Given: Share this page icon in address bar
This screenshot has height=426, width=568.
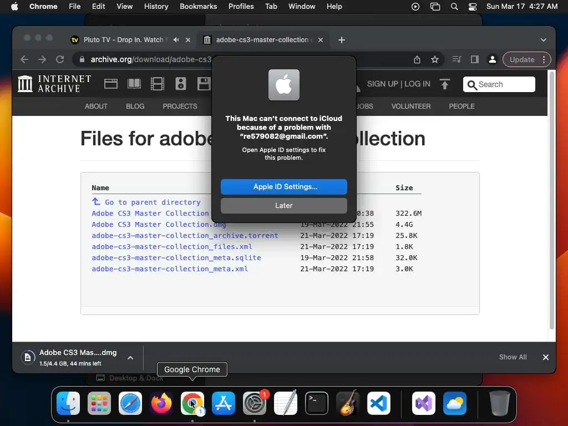Looking at the screenshot, I should [x=417, y=59].
